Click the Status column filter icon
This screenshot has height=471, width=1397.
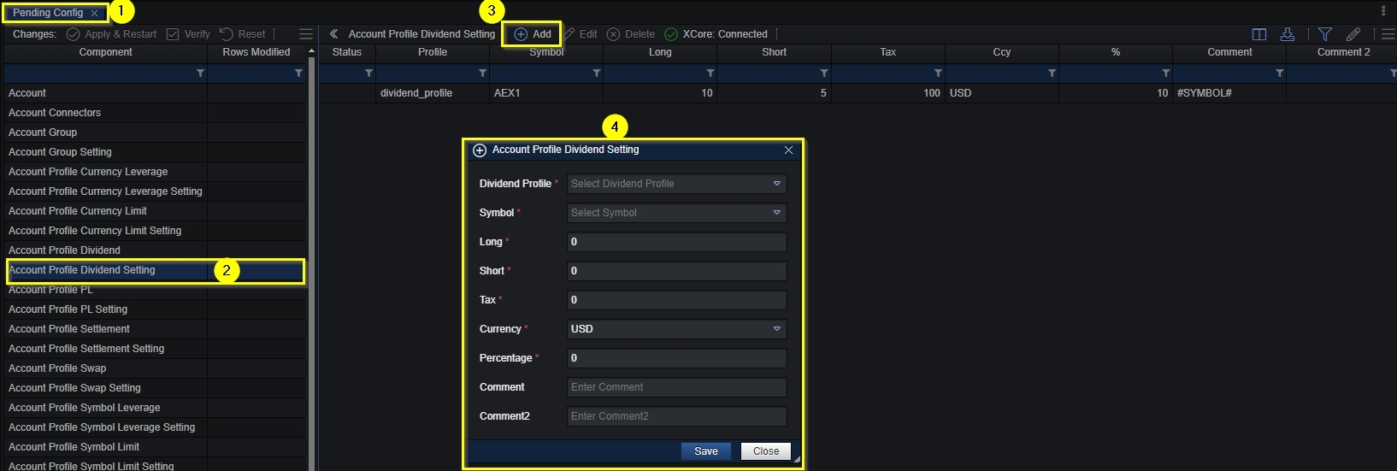click(368, 74)
